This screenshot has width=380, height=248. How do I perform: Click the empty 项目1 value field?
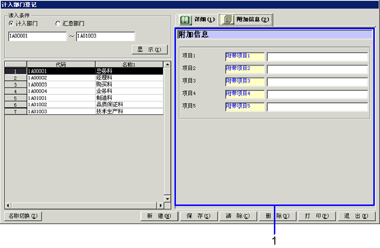[x=317, y=57]
